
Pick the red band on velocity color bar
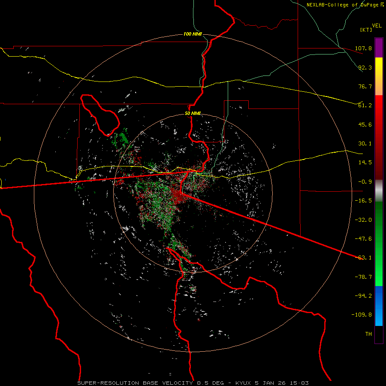(x=379, y=137)
